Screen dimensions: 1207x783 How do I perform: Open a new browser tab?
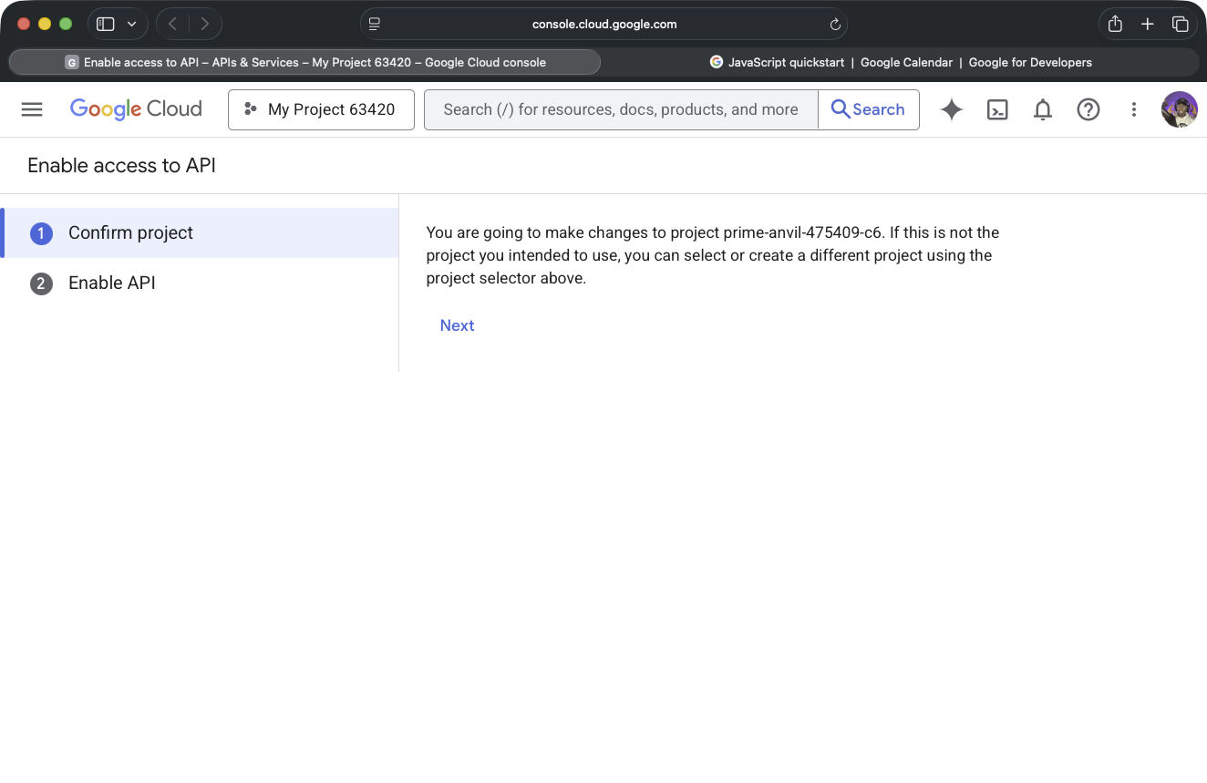click(x=1148, y=25)
